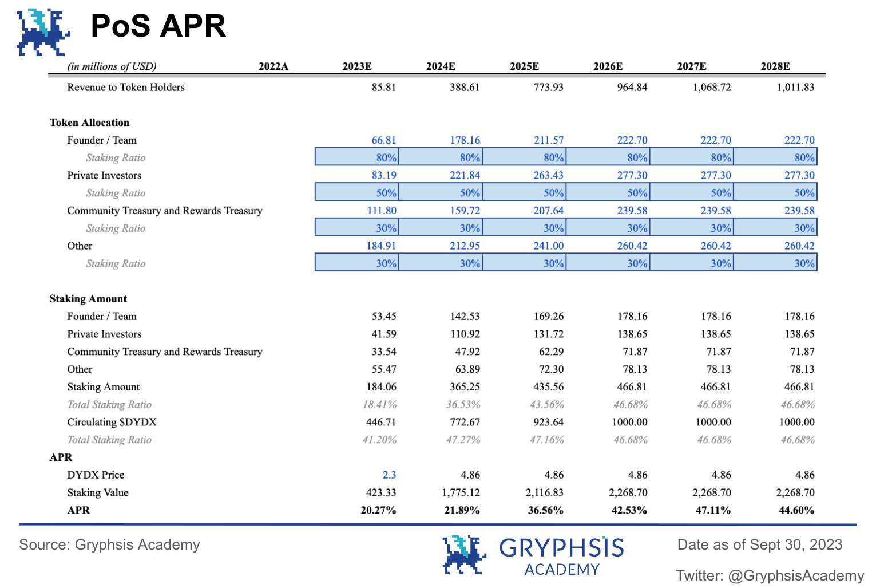Click the 2024E Revenue to Token Holders value
The height and width of the screenshot is (588, 880).
(x=465, y=88)
